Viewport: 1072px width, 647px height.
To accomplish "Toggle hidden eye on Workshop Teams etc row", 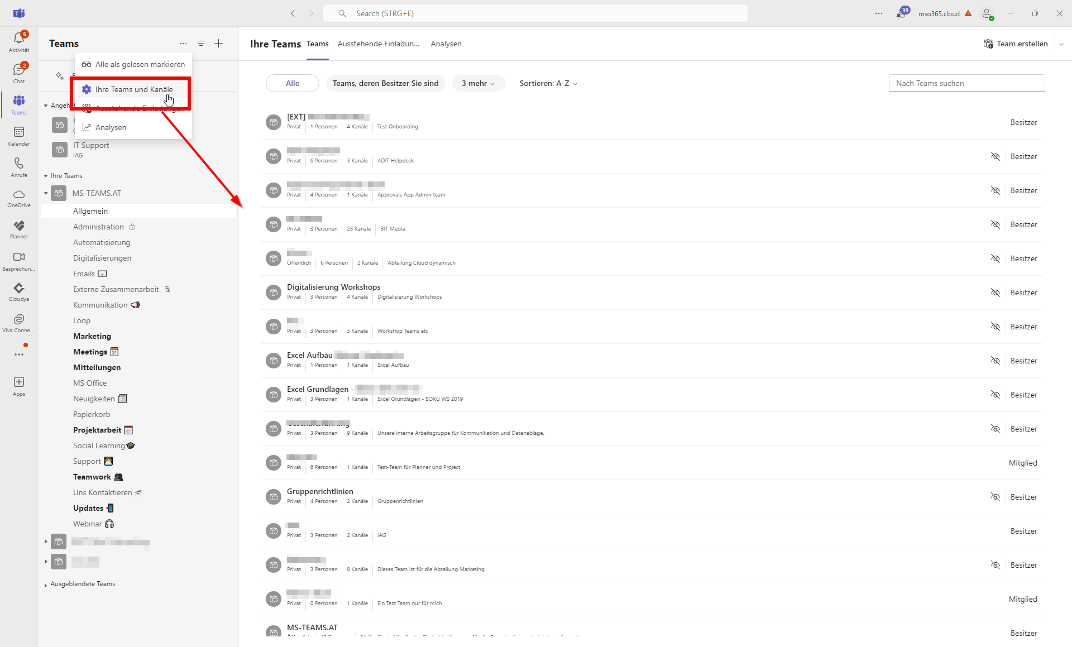I will pos(996,327).
